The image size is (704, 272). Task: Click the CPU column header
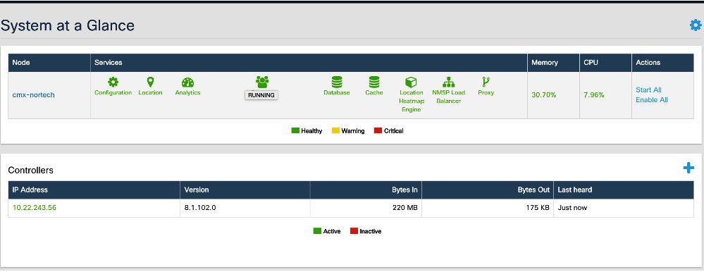point(605,63)
